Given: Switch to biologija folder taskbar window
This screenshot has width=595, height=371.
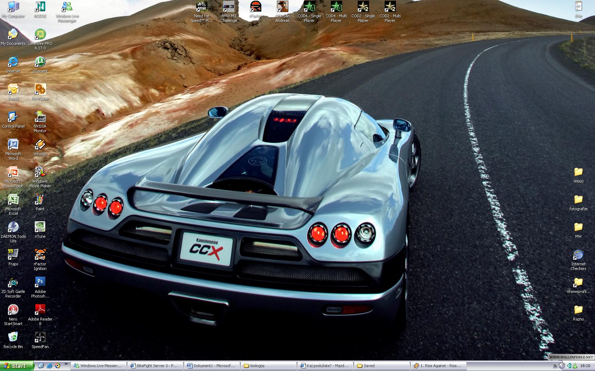Looking at the screenshot, I should pyautogui.click(x=269, y=366).
